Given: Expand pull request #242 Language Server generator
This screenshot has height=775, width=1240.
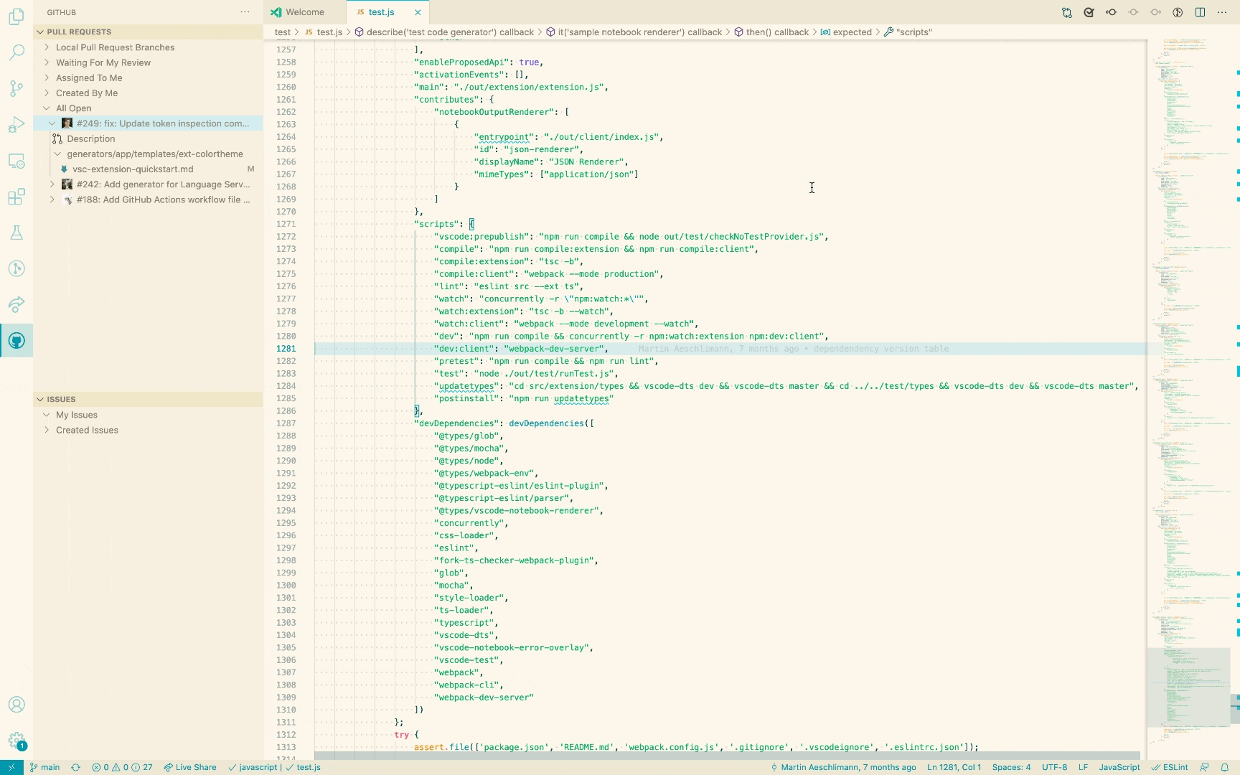Looking at the screenshot, I should tap(148, 184).
